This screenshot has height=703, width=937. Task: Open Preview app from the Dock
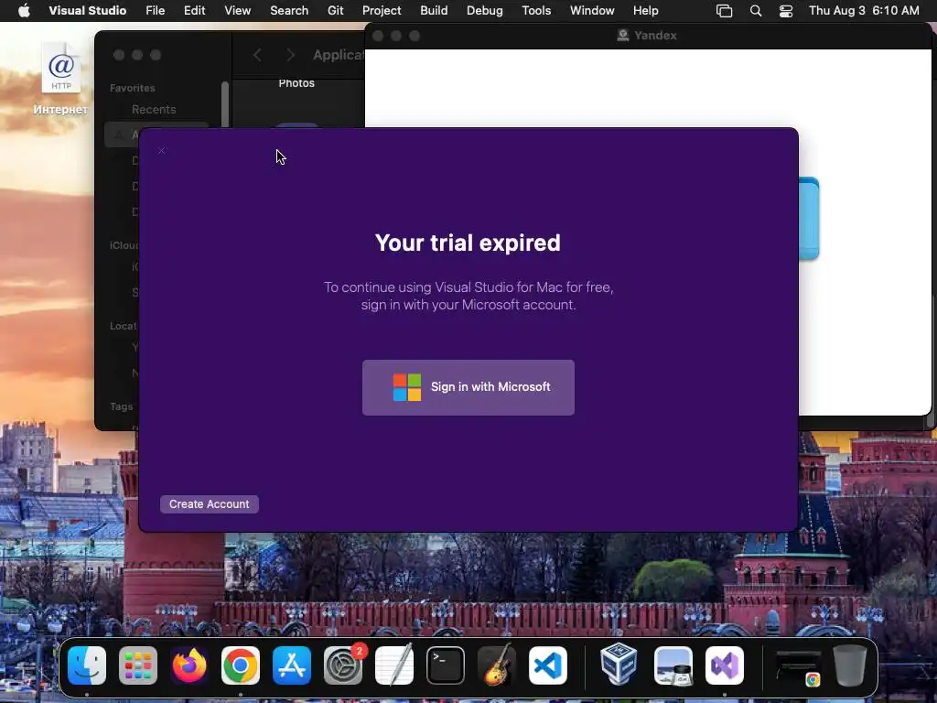pyautogui.click(x=673, y=665)
